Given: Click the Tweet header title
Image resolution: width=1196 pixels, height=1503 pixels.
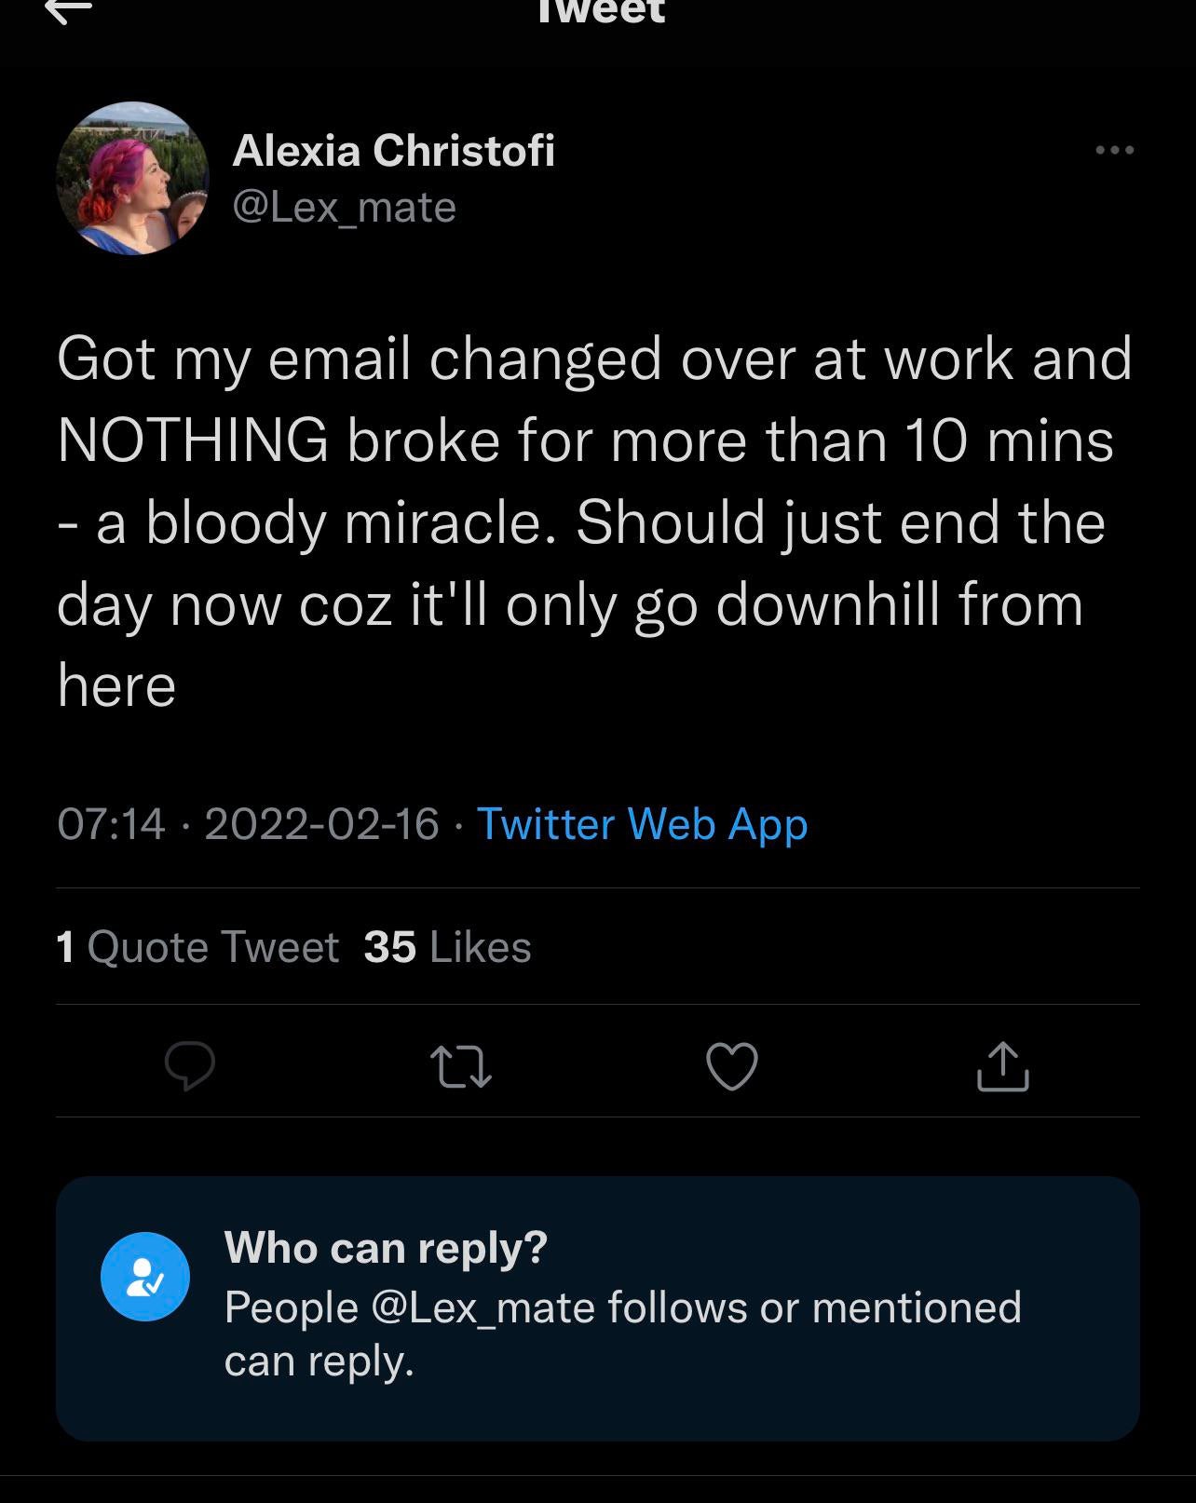Looking at the screenshot, I should (602, 11).
